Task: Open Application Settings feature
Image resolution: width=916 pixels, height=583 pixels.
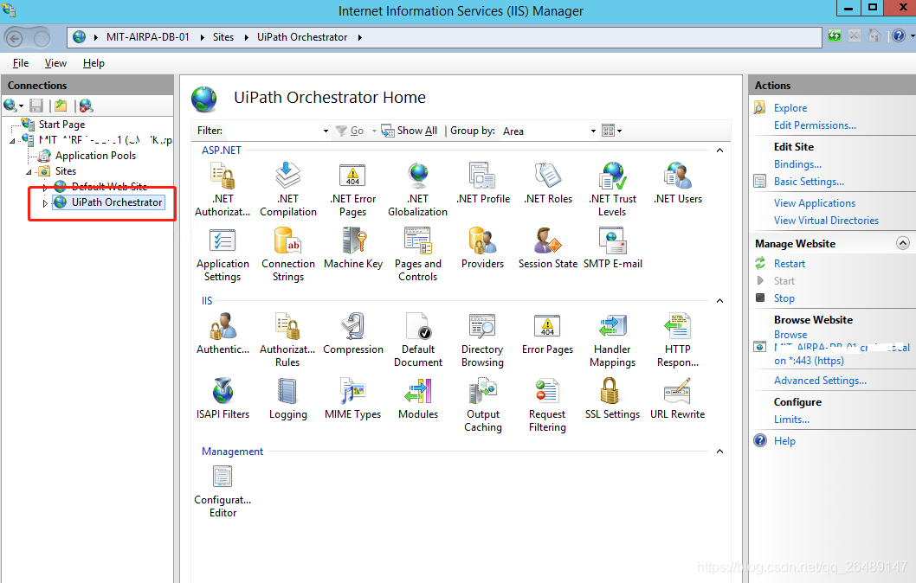Action: pyautogui.click(x=223, y=255)
